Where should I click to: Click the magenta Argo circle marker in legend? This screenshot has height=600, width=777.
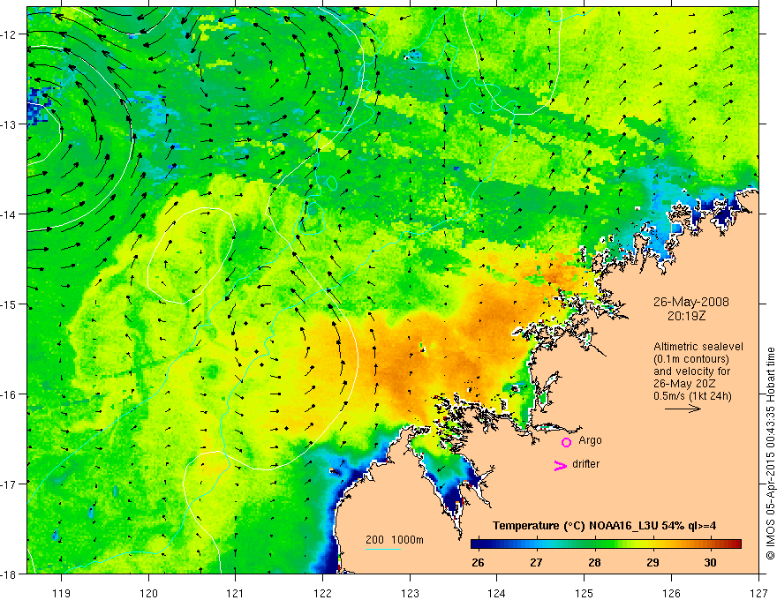tap(566, 442)
